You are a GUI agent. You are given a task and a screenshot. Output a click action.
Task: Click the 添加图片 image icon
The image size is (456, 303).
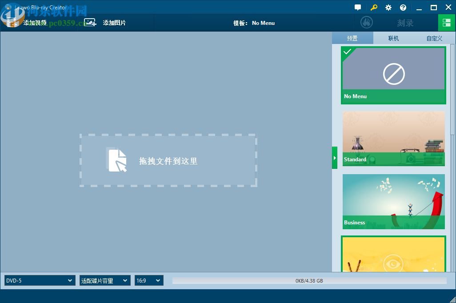(x=89, y=22)
